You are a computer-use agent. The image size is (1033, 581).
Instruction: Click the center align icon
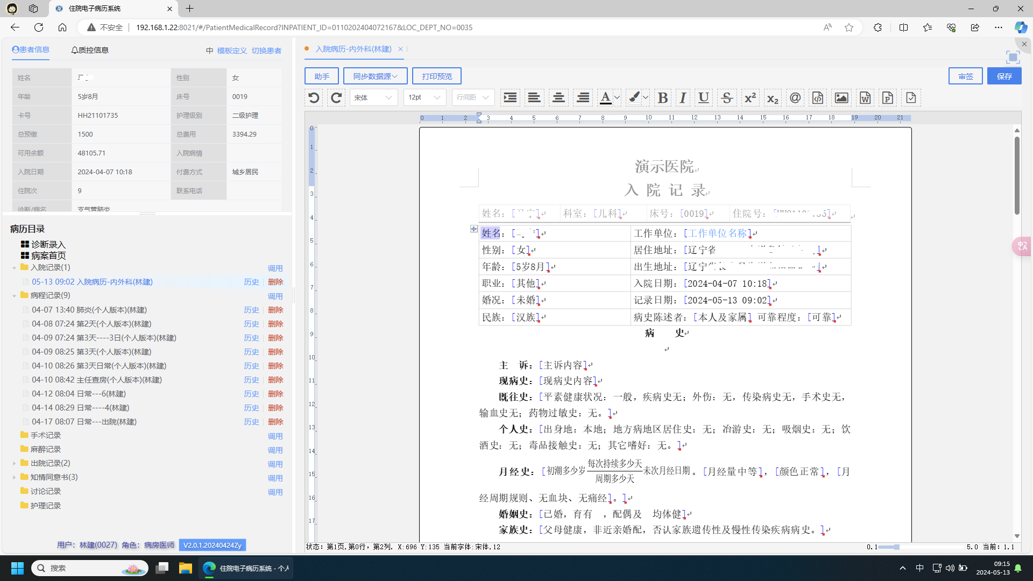click(558, 97)
